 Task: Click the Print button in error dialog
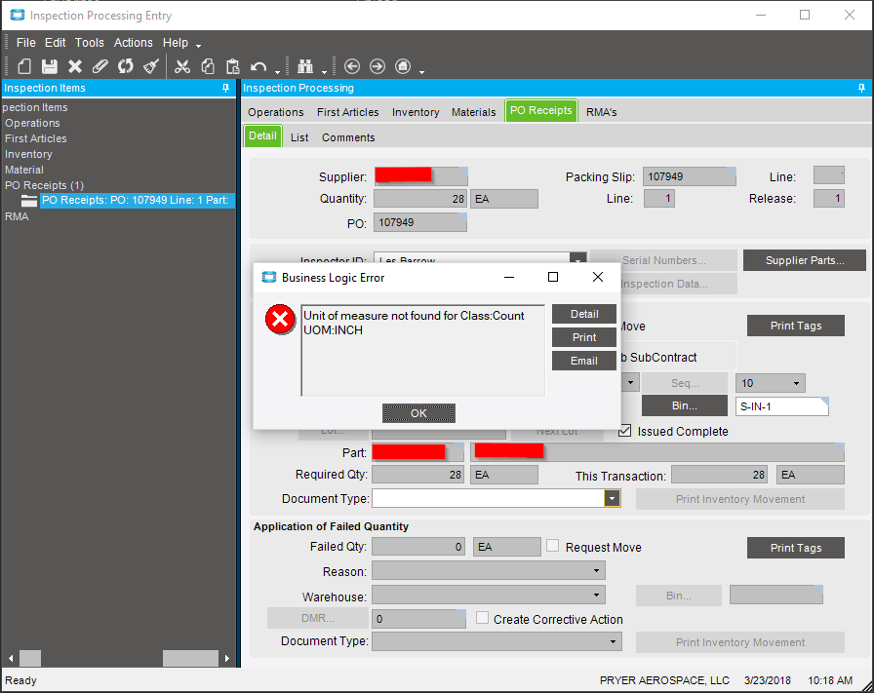coord(584,337)
